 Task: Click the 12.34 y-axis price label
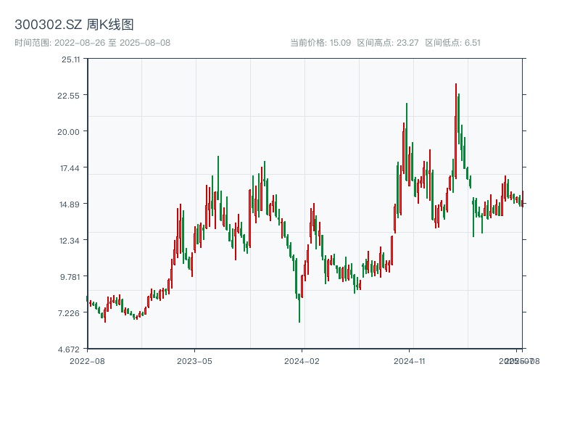(71, 241)
